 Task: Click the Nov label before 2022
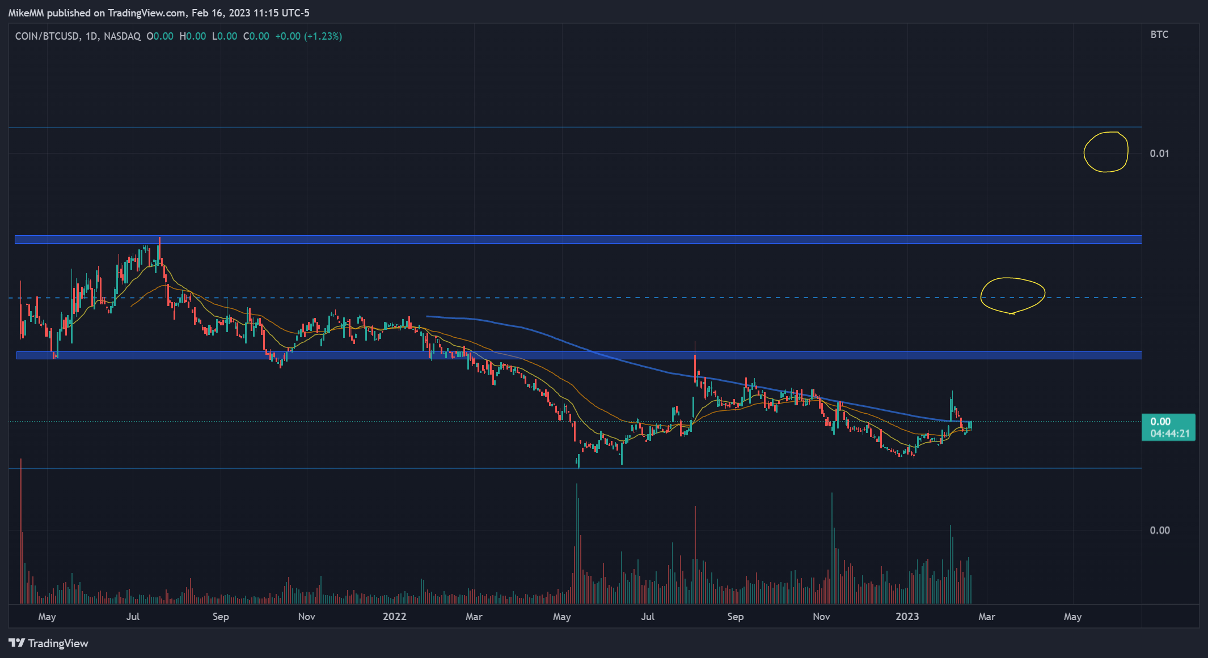click(x=306, y=617)
